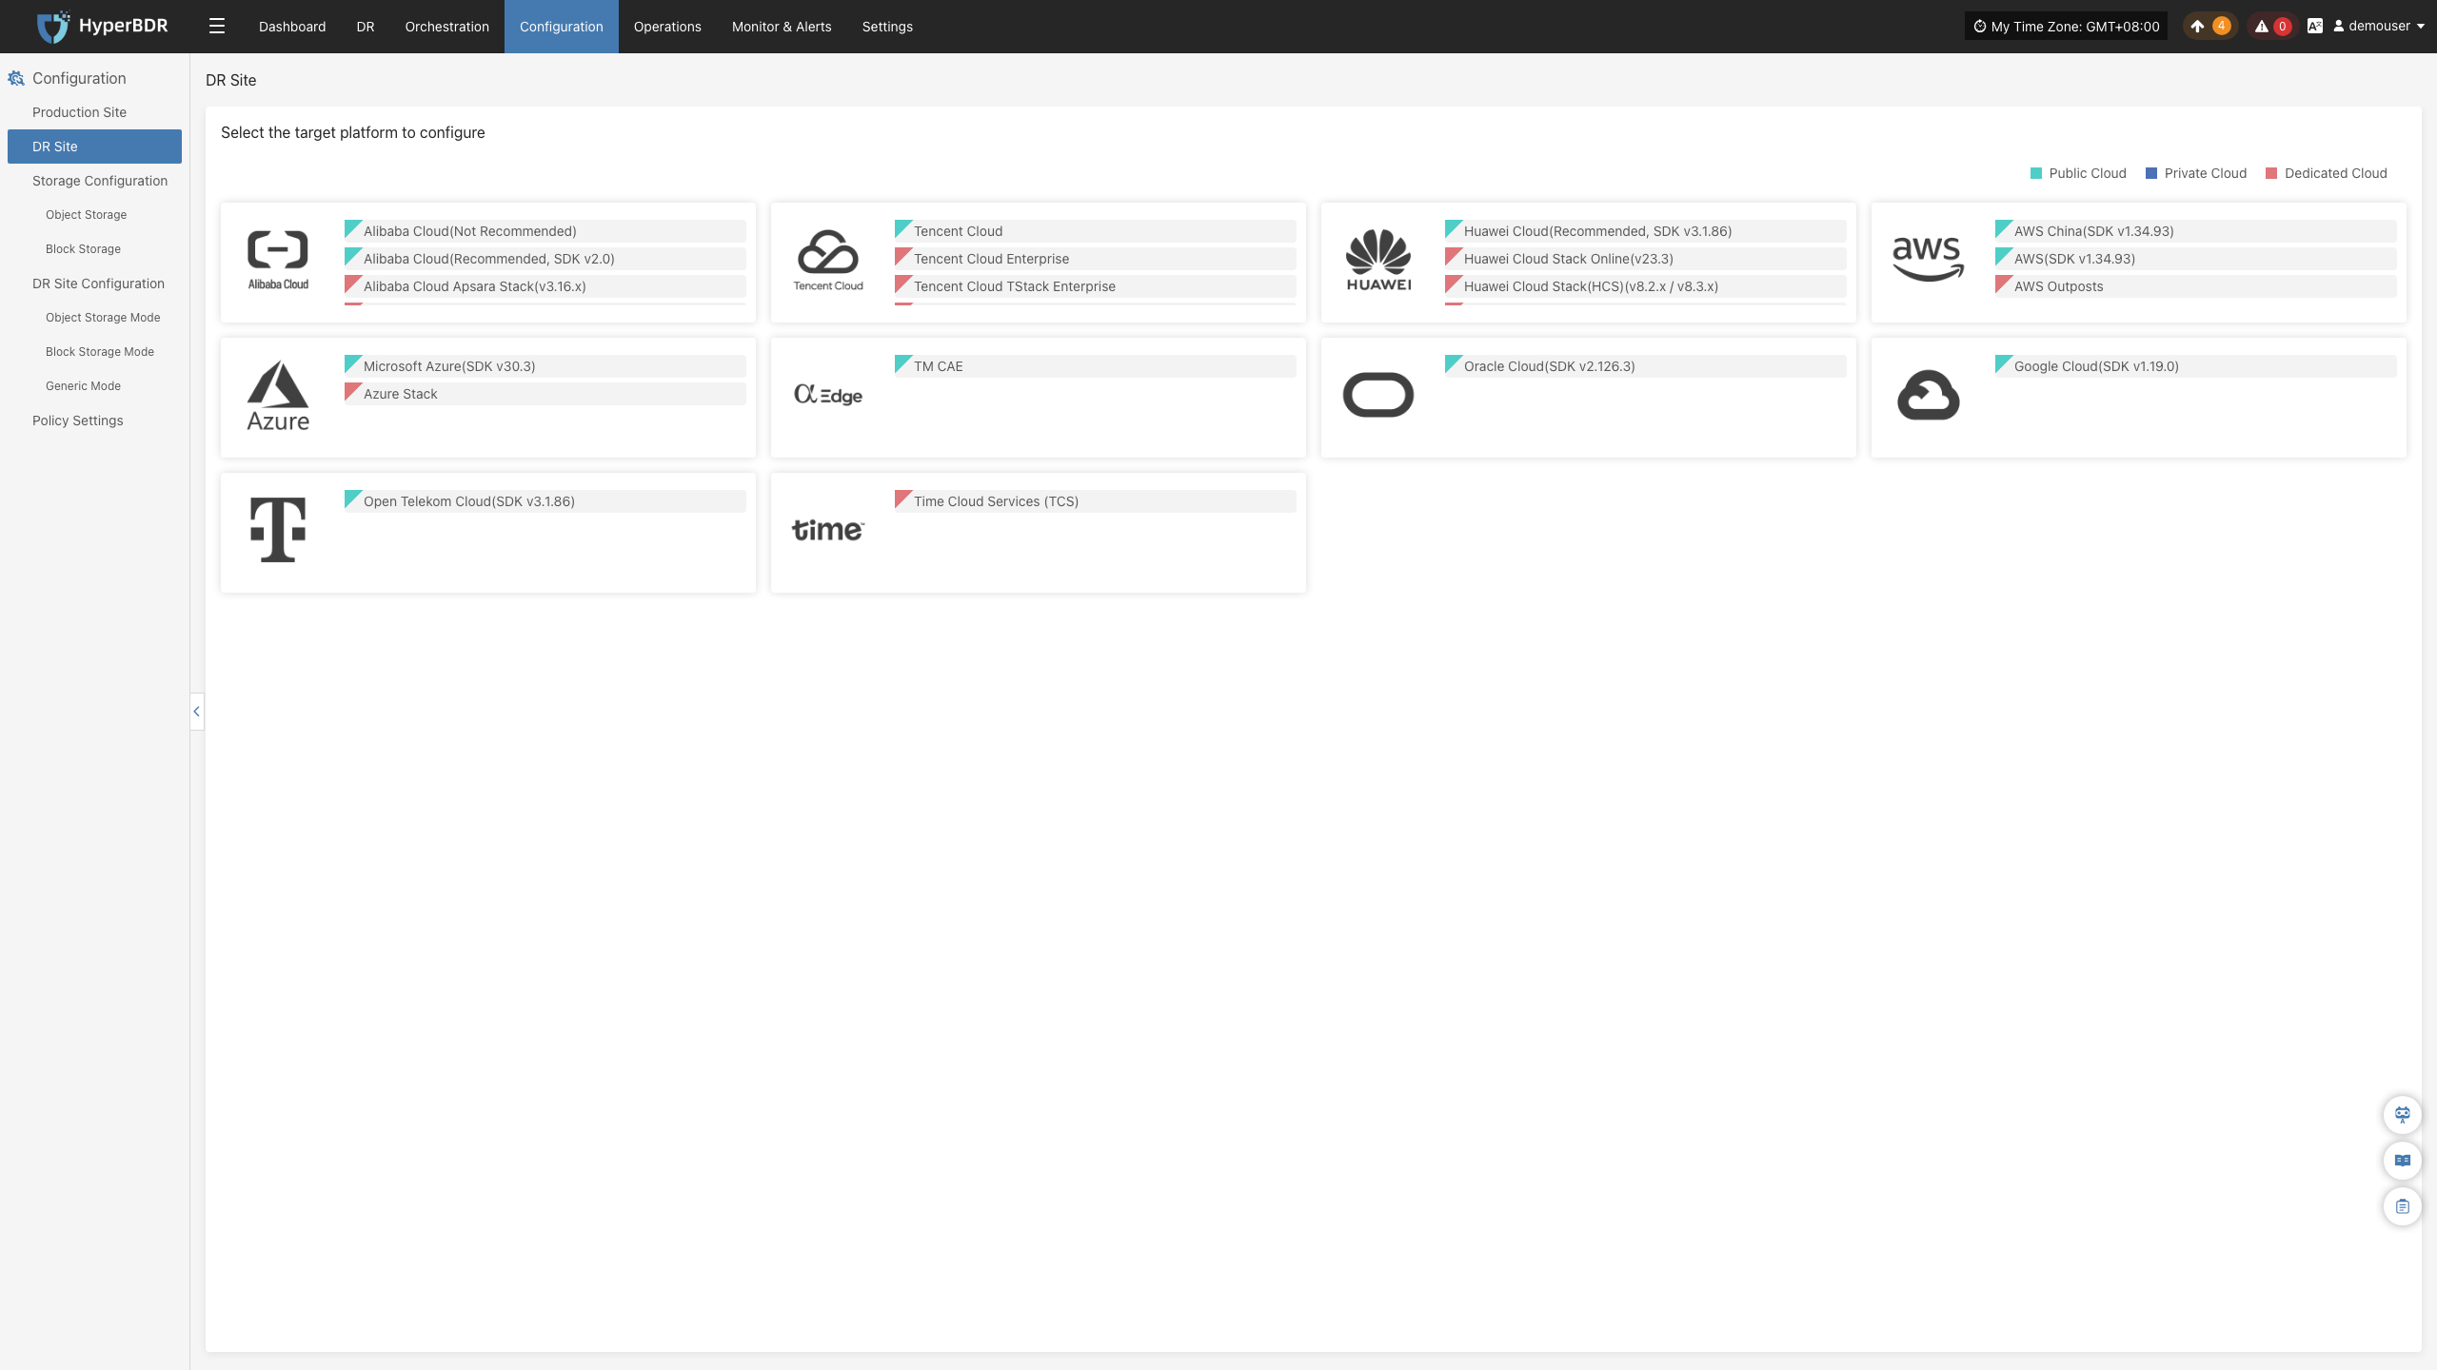The height and width of the screenshot is (1370, 2437).
Task: Click the Azure logo
Action: pos(278,396)
